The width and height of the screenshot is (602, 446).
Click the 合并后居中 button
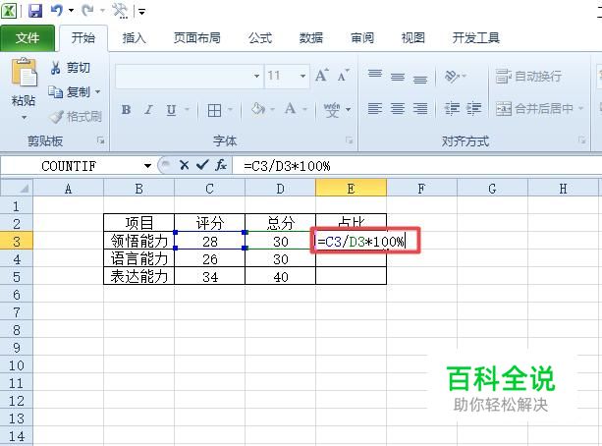click(534, 109)
